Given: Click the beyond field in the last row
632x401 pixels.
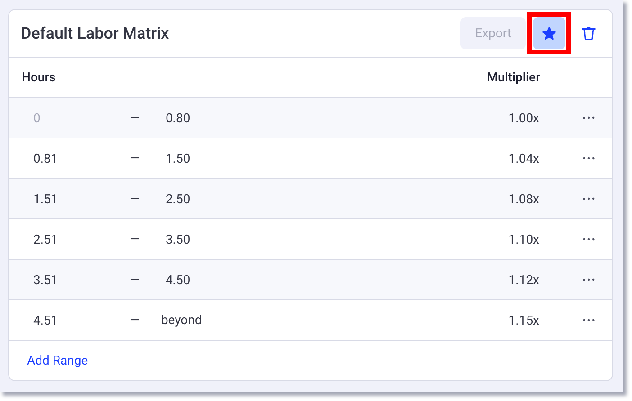Looking at the screenshot, I should (x=181, y=320).
